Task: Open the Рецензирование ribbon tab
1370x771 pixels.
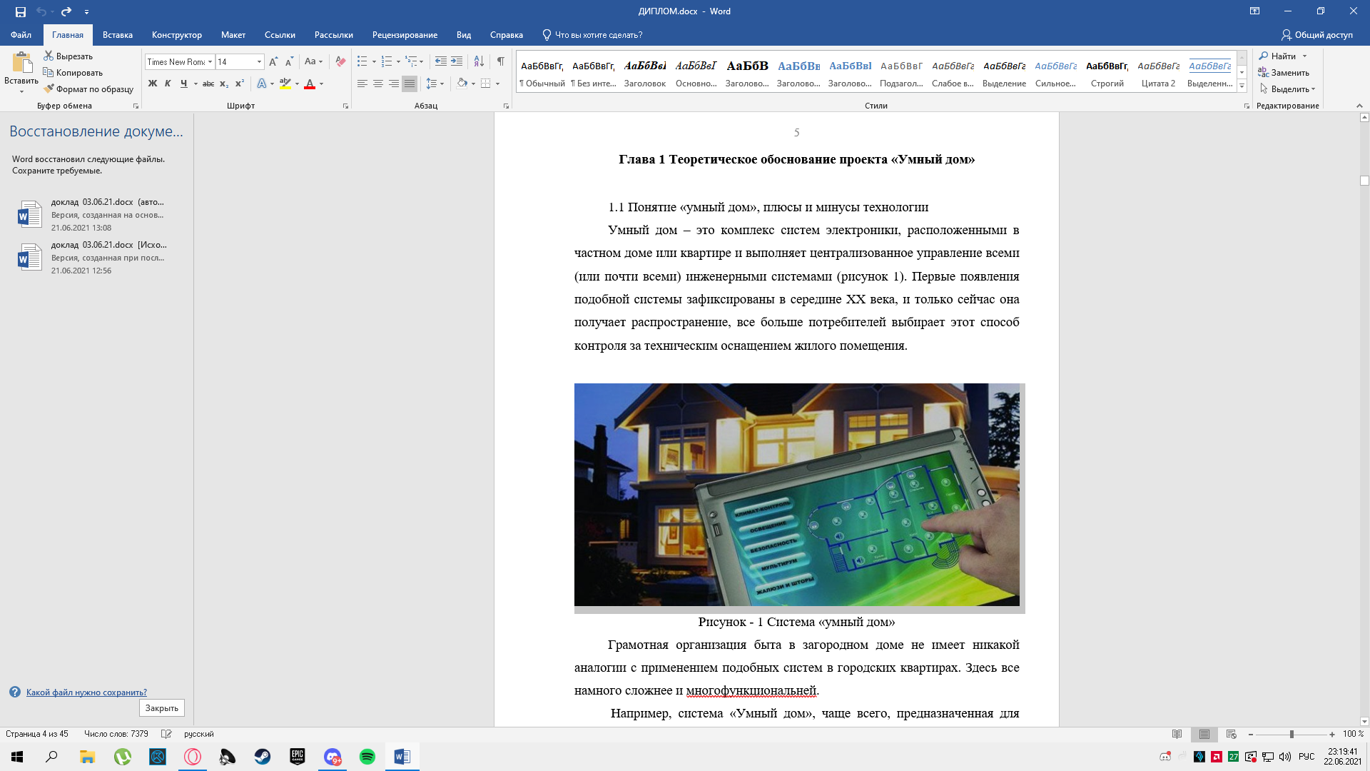Action: coord(405,35)
